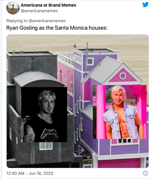Screen dimensions: 153x179
Task: Click the purple tower's square window
Action: [x=90, y=62]
